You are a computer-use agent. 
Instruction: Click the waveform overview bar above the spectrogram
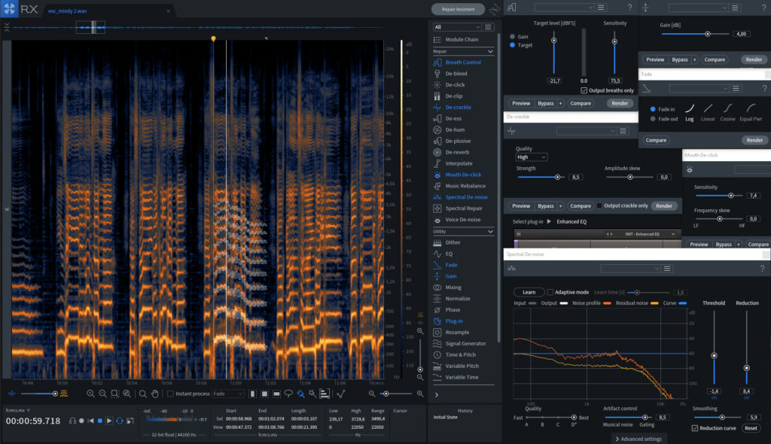click(197, 27)
